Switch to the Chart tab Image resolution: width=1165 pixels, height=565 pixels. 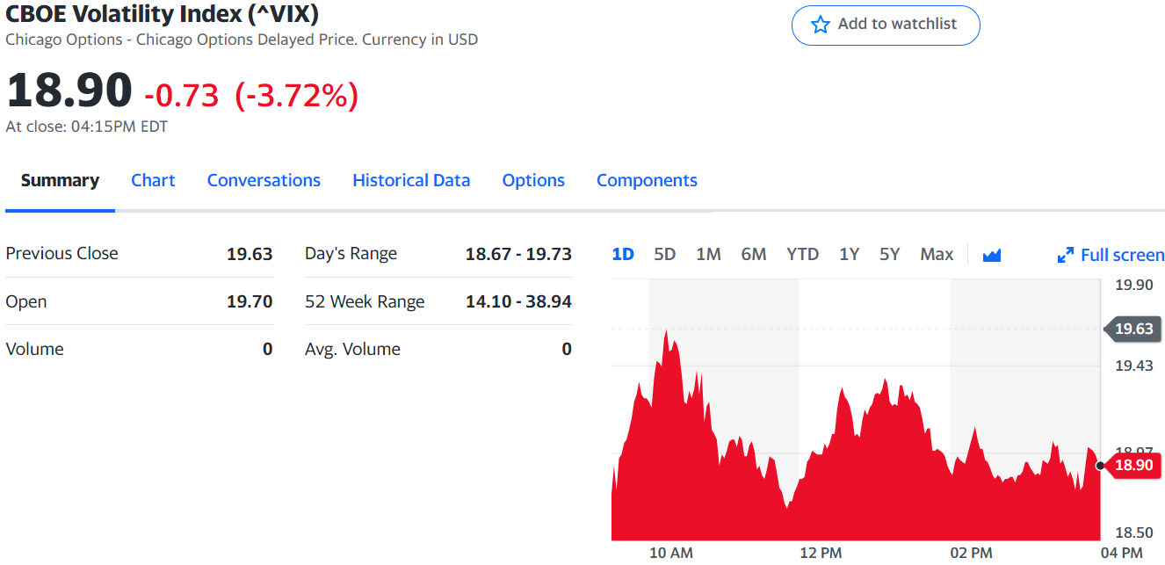pos(153,180)
